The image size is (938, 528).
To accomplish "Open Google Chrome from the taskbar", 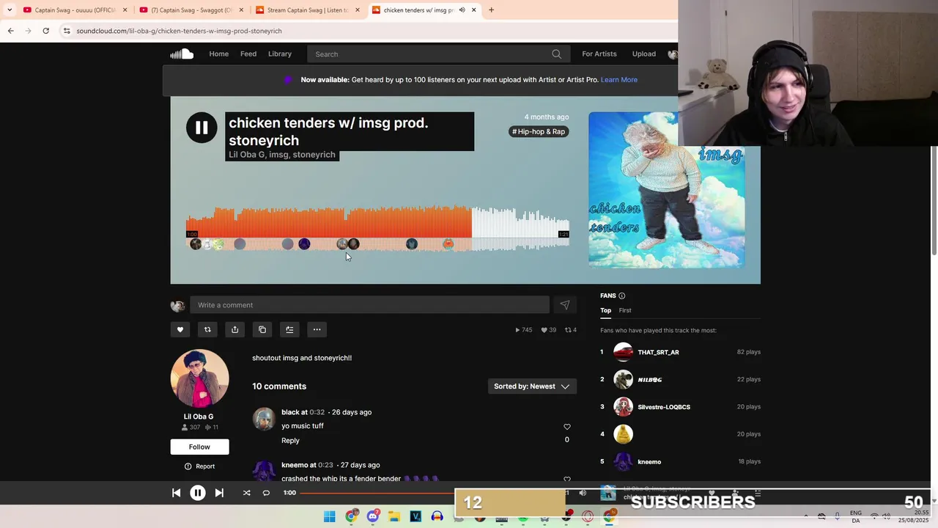I will tap(351, 516).
